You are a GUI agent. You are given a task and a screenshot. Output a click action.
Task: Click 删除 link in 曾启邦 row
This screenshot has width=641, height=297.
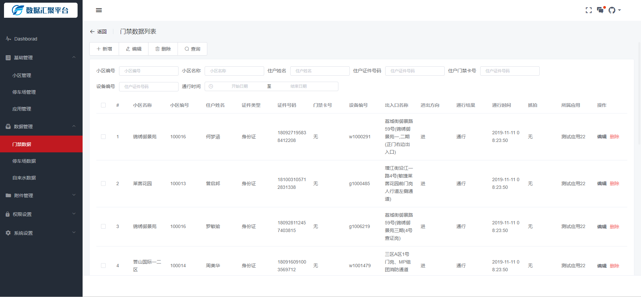pos(615,183)
